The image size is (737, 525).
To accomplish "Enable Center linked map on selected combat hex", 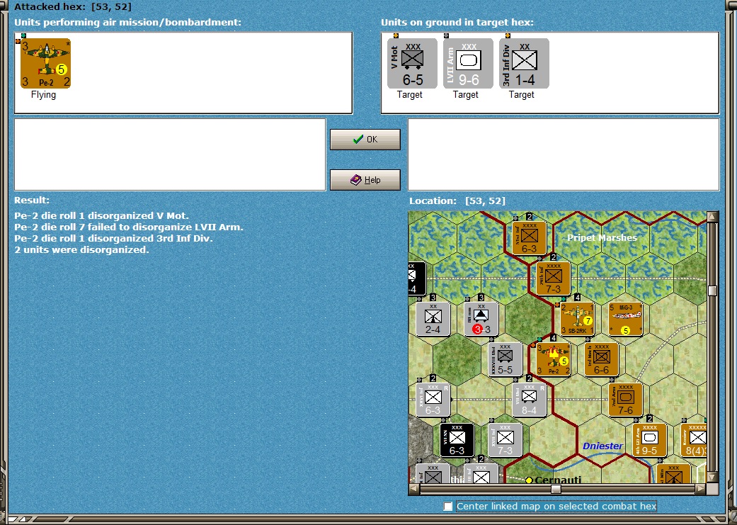I will coord(448,506).
